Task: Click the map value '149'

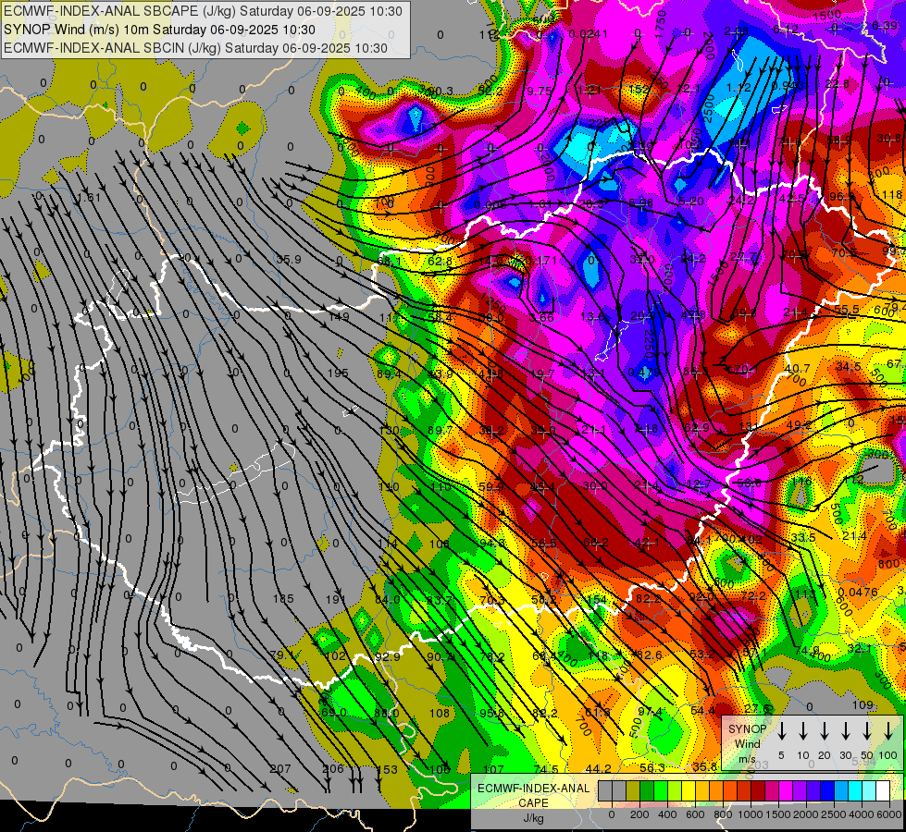Action: [x=339, y=316]
